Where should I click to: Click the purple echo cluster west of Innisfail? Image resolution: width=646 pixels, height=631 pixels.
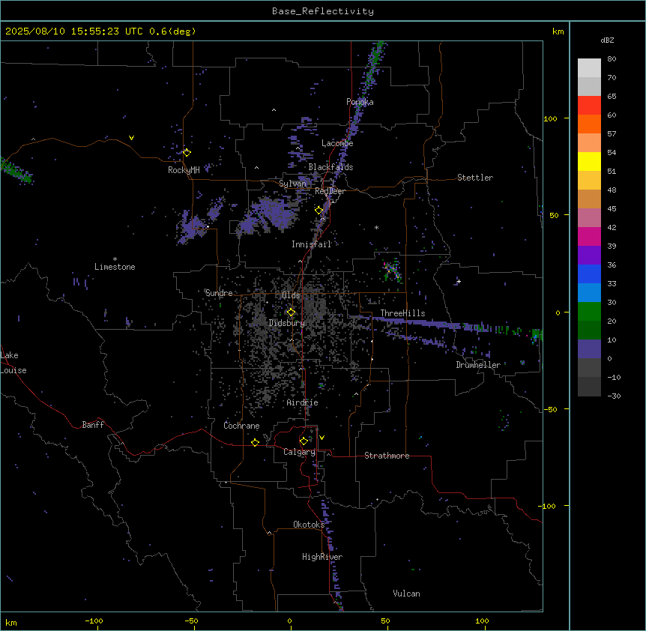[x=268, y=215]
